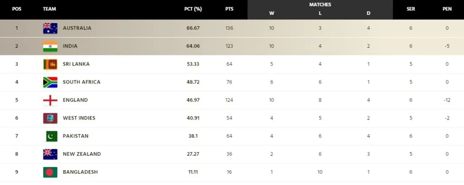Click the Australia flag icon

point(50,28)
